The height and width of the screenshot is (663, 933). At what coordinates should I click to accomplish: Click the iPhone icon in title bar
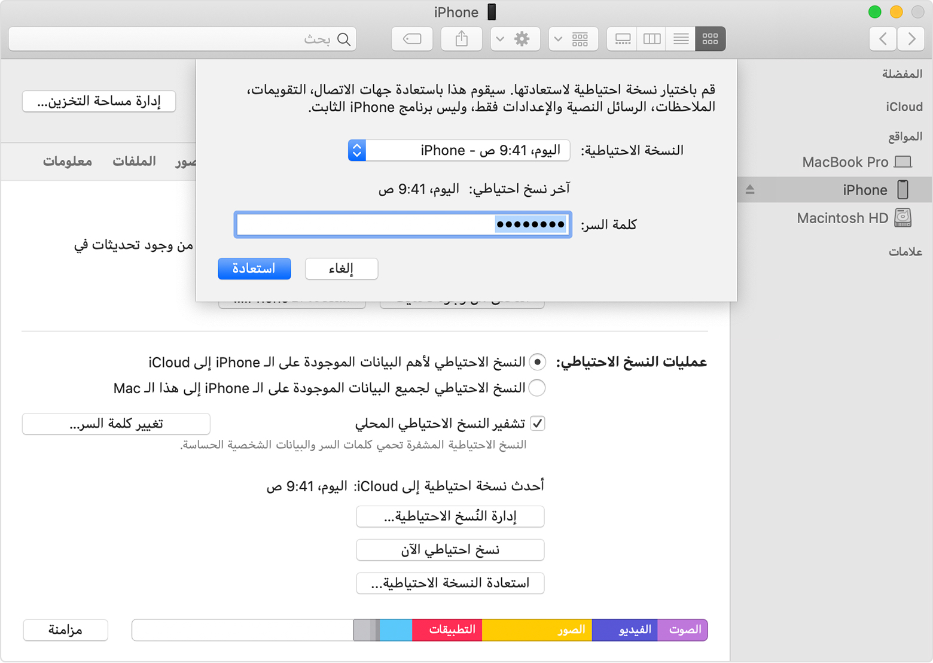(492, 12)
